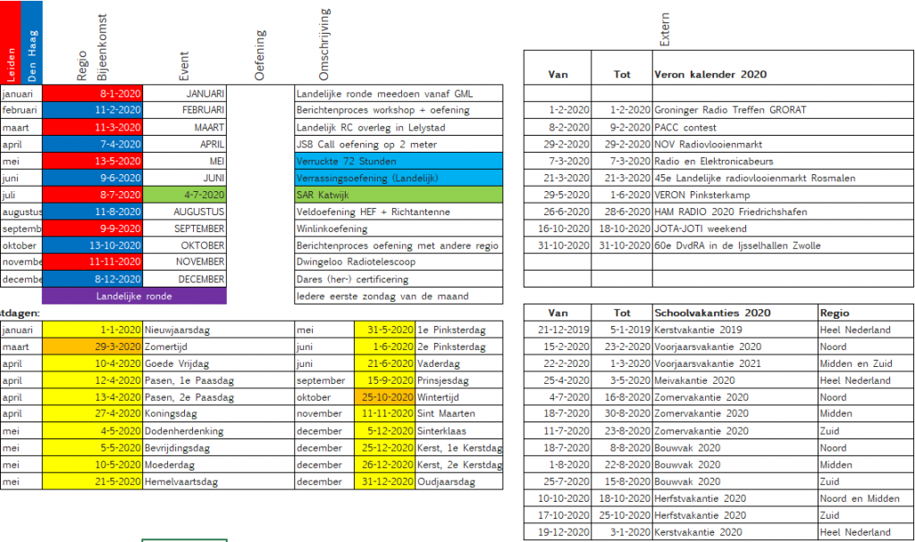Click the blue Den Haag column header
Screen dimensions: 915x542
[x=30, y=43]
